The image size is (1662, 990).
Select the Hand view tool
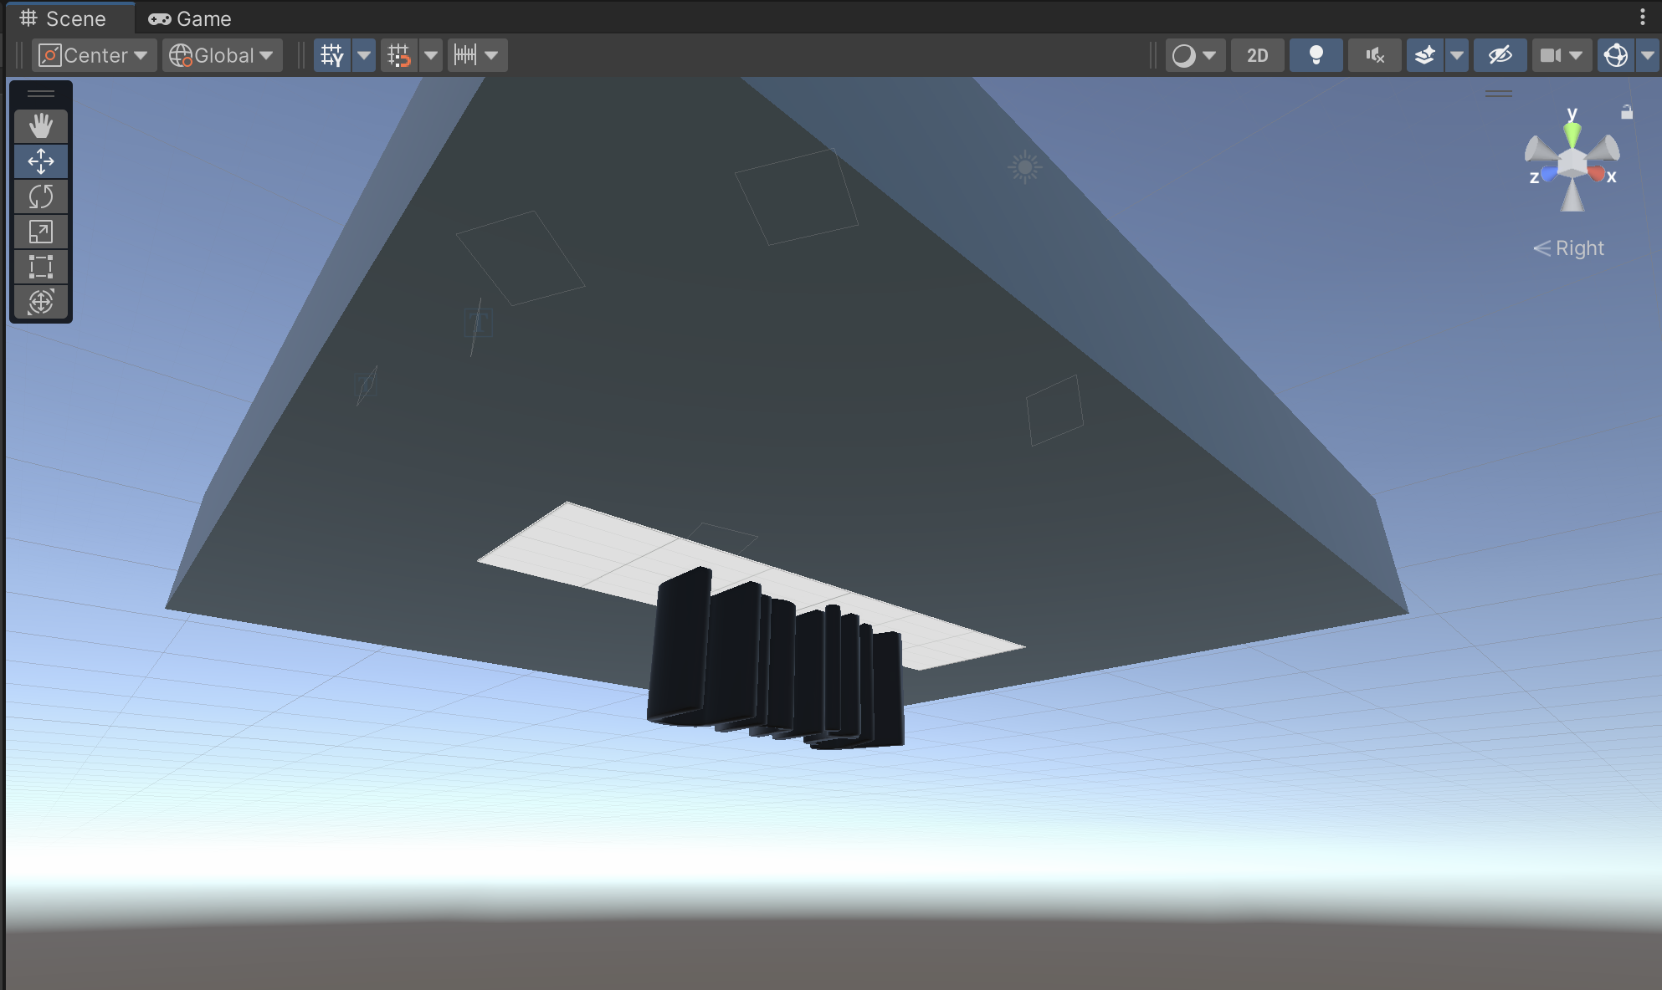point(40,126)
